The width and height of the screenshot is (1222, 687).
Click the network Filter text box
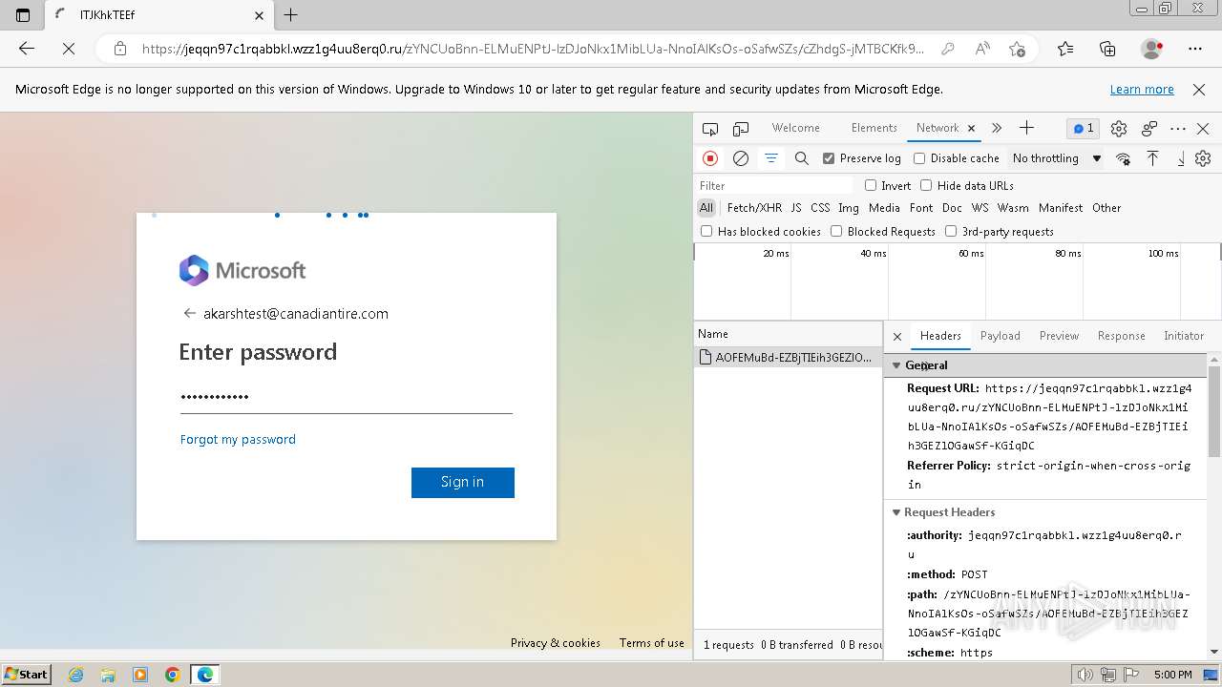pyautogui.click(x=775, y=185)
